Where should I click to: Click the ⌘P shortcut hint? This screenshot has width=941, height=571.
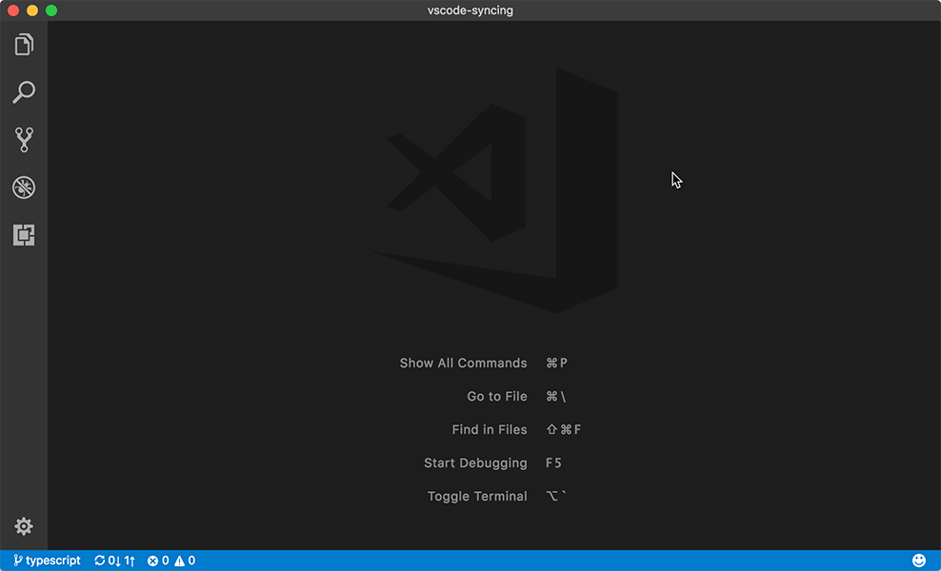556,363
